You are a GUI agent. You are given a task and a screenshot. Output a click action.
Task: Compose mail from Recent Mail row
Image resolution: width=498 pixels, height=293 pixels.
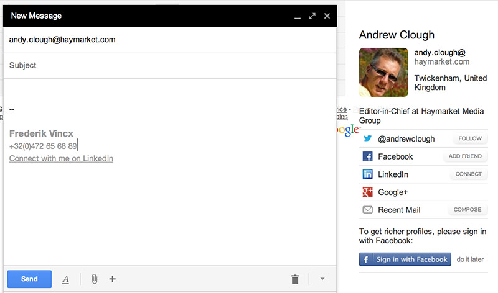(x=467, y=209)
